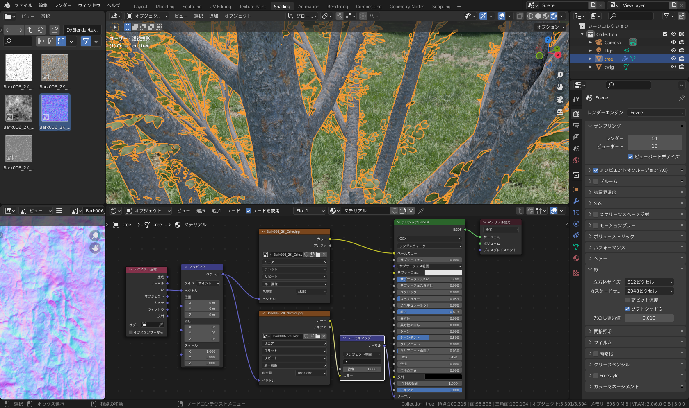Open the Slot 1 material slot dropdown
This screenshot has width=689, height=408.
coord(310,211)
